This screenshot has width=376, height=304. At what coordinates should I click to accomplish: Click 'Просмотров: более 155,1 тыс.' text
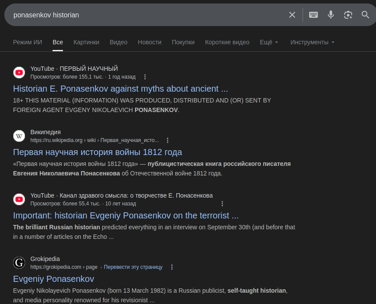(67, 77)
